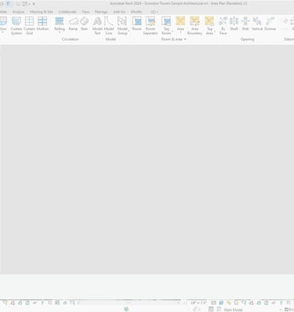
Task: Open the Quick Access Toolbar customize arrow
Action: click(34, 4)
